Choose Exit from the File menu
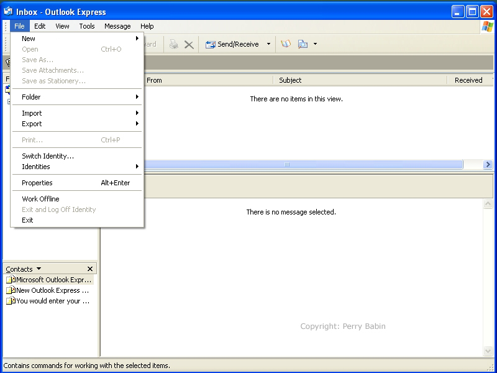497x373 pixels. 28,220
